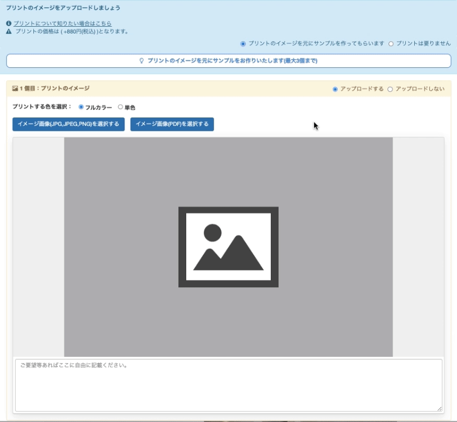The width and height of the screenshot is (457, 422).
Task: Focus the request comments text area
Action: [x=229, y=385]
